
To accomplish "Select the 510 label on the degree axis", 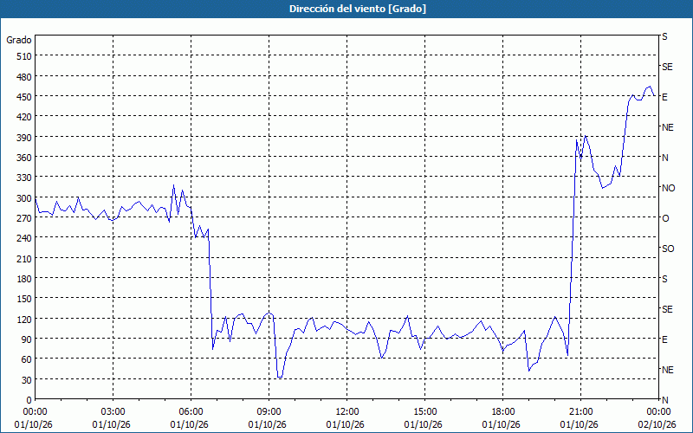I will [24, 56].
